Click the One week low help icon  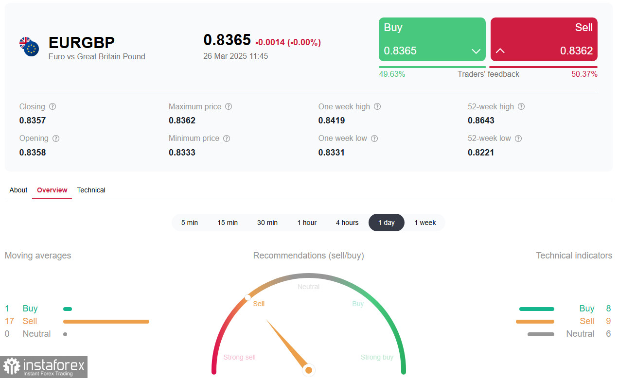[x=374, y=138]
